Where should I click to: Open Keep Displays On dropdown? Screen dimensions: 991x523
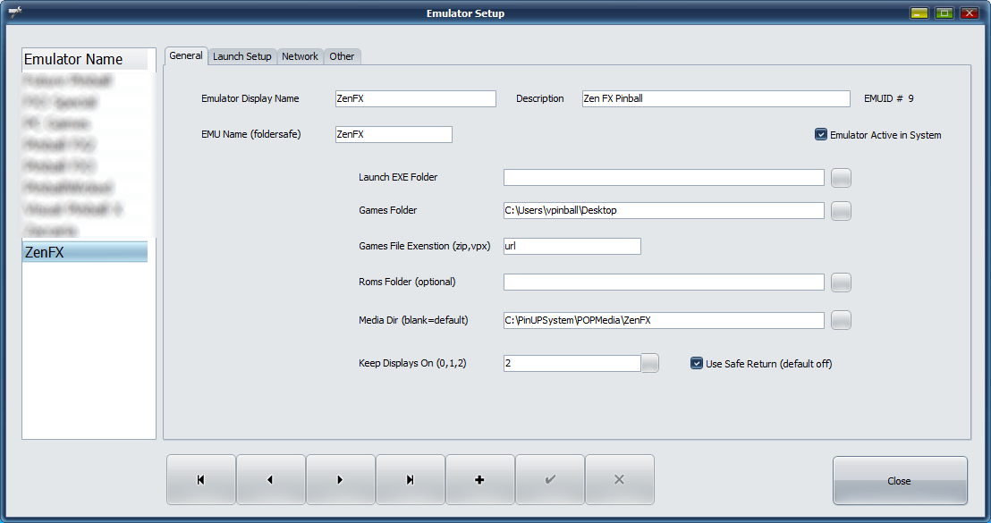[x=650, y=364]
